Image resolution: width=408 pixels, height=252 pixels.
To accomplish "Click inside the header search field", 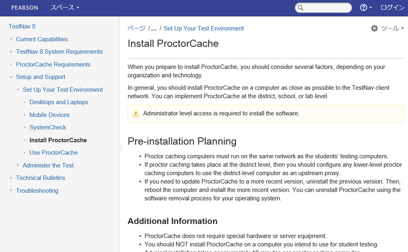I will [327, 8].
